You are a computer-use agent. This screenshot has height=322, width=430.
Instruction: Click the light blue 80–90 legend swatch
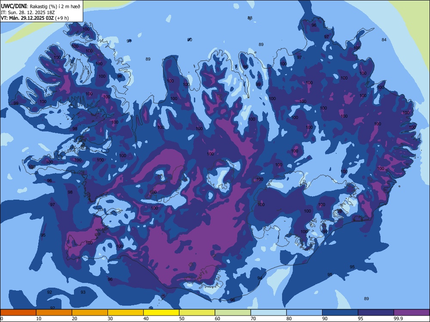(x=304, y=313)
